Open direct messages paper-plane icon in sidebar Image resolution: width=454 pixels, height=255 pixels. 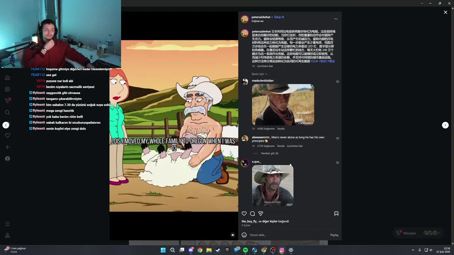point(7,101)
